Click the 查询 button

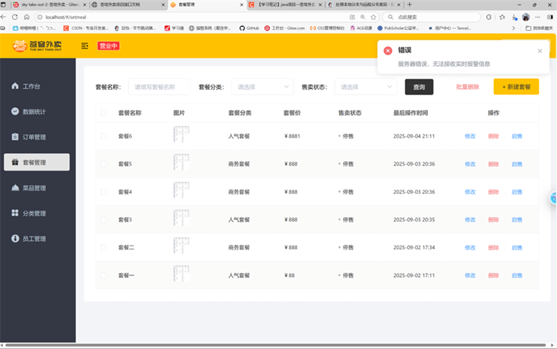tap(419, 87)
